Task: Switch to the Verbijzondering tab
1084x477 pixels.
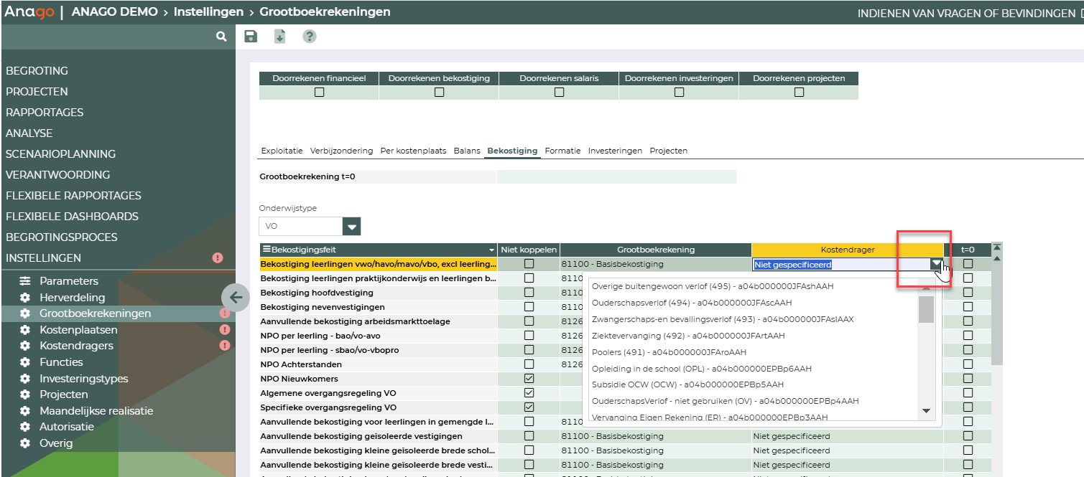Action: 341,151
